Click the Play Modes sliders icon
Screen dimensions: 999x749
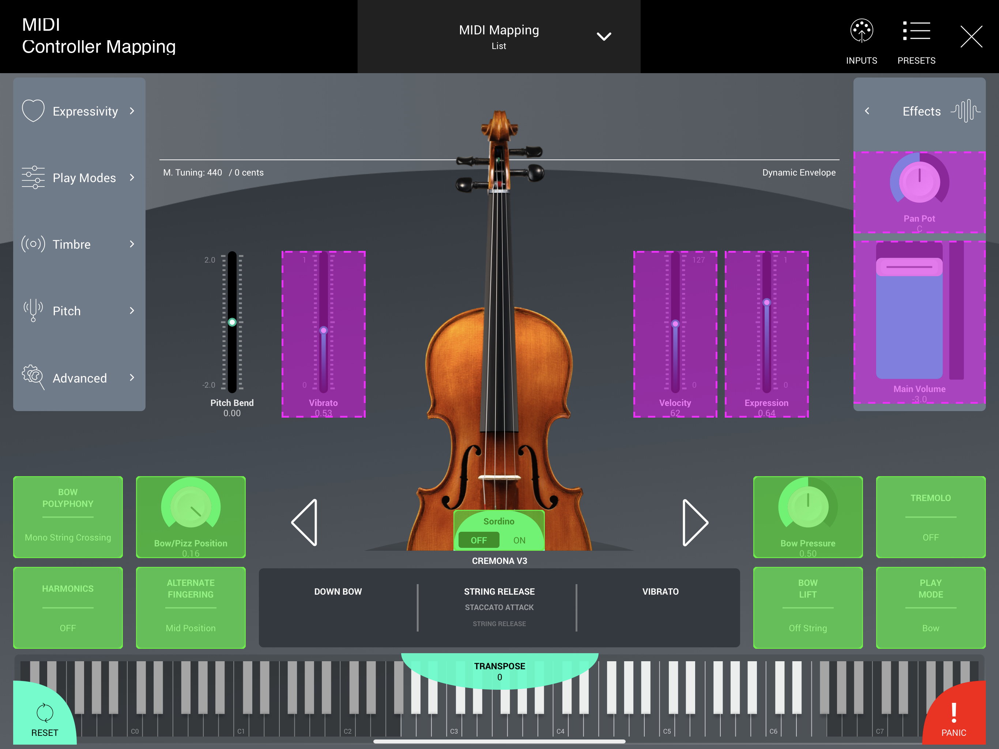pyautogui.click(x=33, y=177)
